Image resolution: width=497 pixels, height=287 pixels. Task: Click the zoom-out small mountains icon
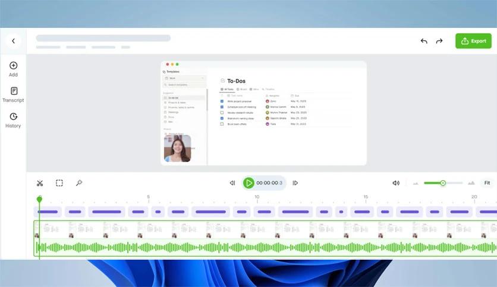point(416,183)
